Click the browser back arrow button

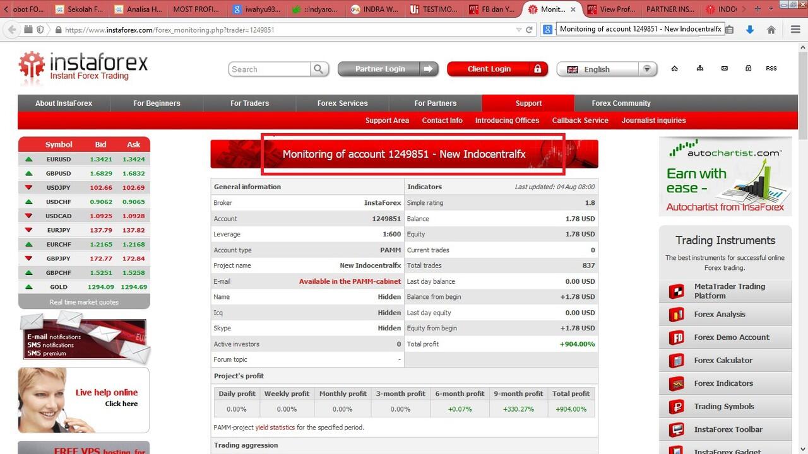point(11,30)
